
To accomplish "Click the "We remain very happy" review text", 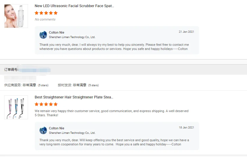I will [111, 113].
